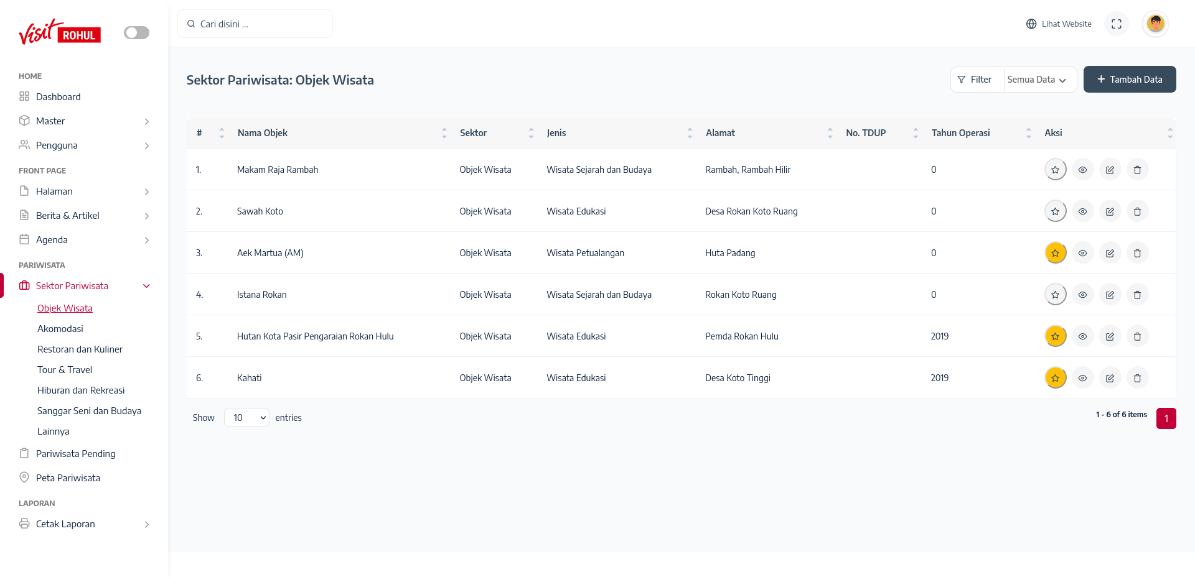Delete the Sawah Koto row via trash icon
Screen dimensions: 1195x577
pos(1137,211)
